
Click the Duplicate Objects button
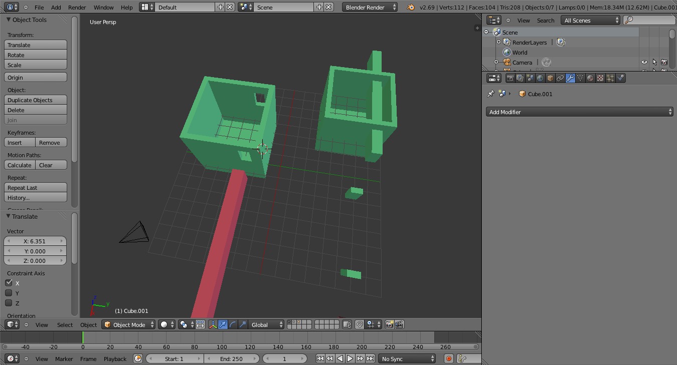(x=36, y=100)
